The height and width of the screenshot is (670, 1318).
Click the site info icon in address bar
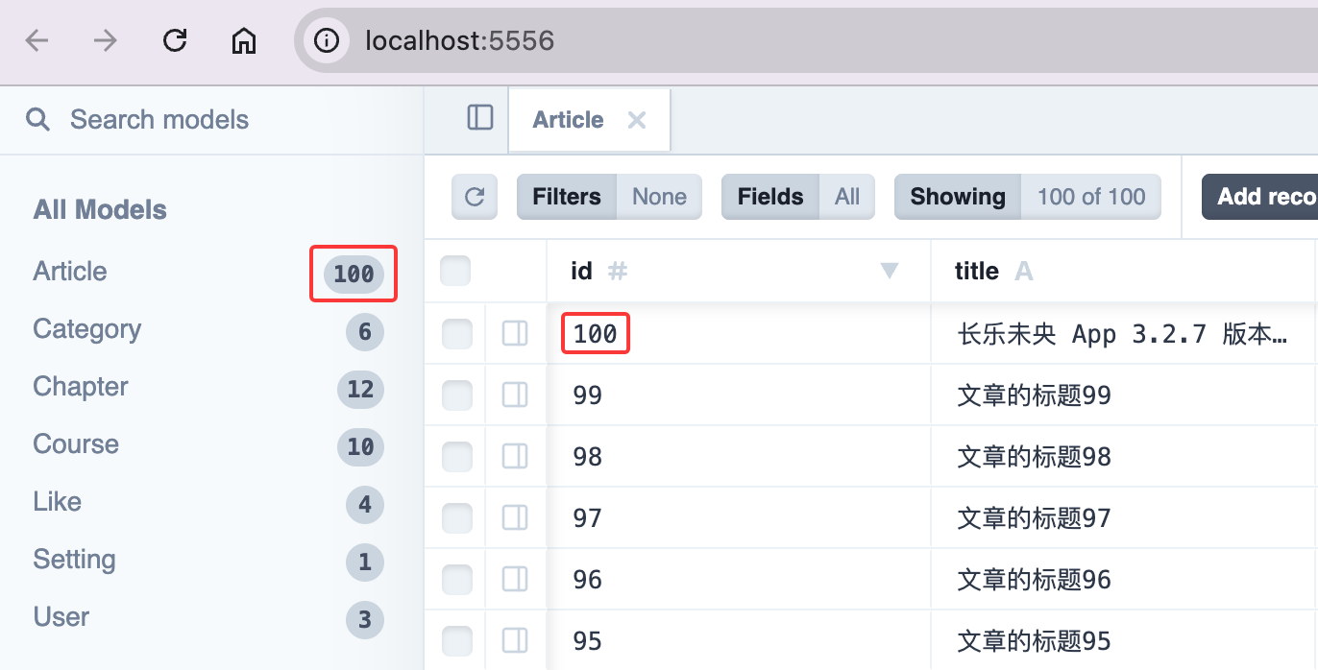pos(328,40)
